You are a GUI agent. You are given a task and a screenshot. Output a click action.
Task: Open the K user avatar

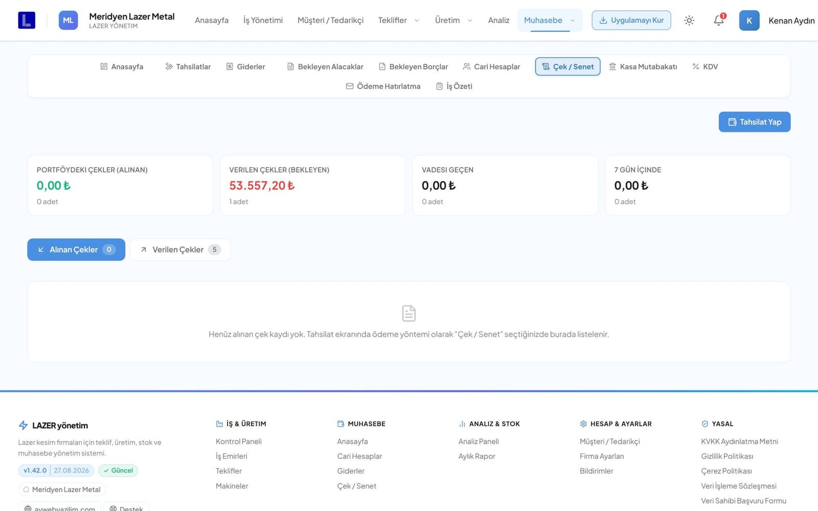749,20
